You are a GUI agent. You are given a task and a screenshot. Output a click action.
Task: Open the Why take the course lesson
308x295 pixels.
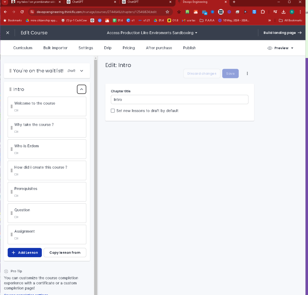pos(47,128)
